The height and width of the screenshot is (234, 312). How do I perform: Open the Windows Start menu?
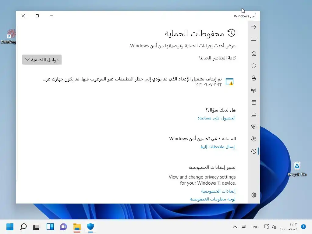[10, 227]
